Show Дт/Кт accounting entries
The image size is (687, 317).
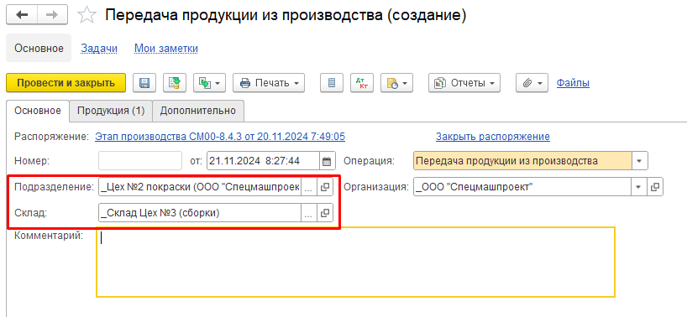click(361, 83)
